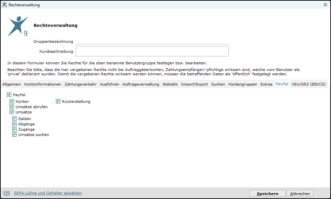
Task: Disable the Umsätze suchen checkbox
Action: pyautogui.click(x=14, y=135)
